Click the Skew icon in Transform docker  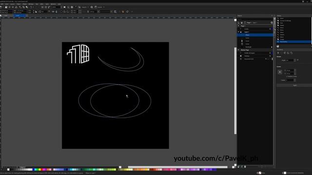pos(292,53)
